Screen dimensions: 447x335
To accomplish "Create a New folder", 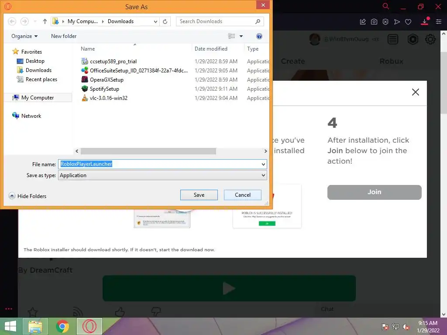I will [64, 36].
